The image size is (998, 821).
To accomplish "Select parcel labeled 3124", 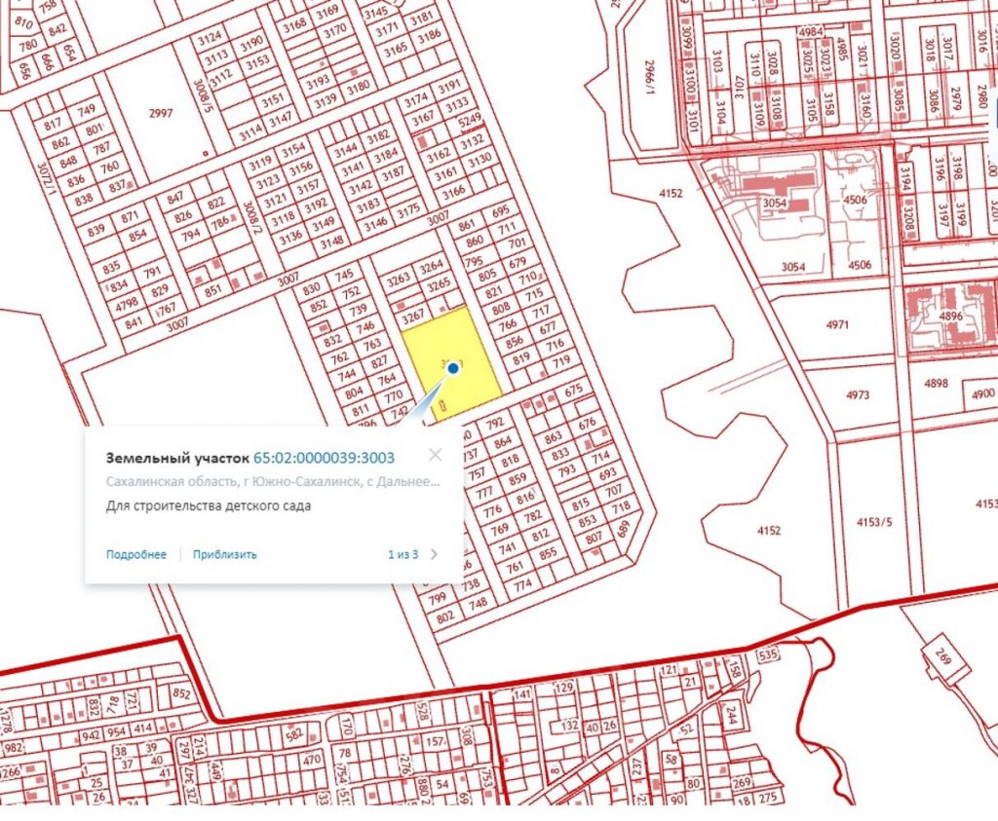I will 209,38.
